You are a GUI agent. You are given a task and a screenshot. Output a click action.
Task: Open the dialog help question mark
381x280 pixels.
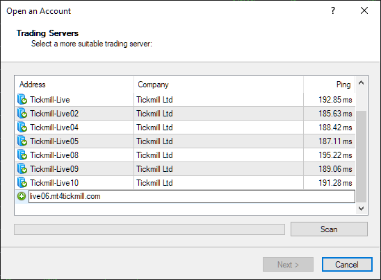(333, 10)
